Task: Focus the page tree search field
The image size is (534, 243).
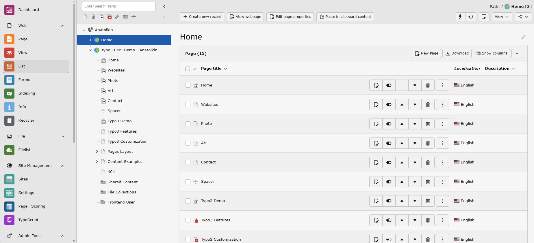Action: [118, 6]
